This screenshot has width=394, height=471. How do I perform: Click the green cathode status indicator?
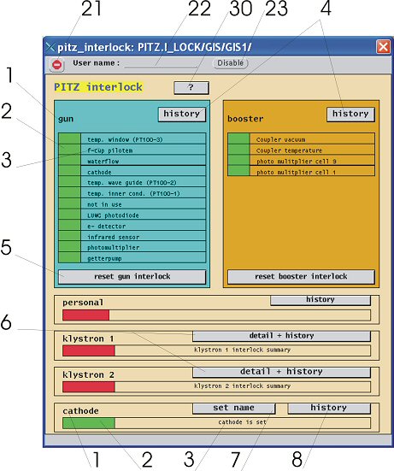tap(89, 423)
